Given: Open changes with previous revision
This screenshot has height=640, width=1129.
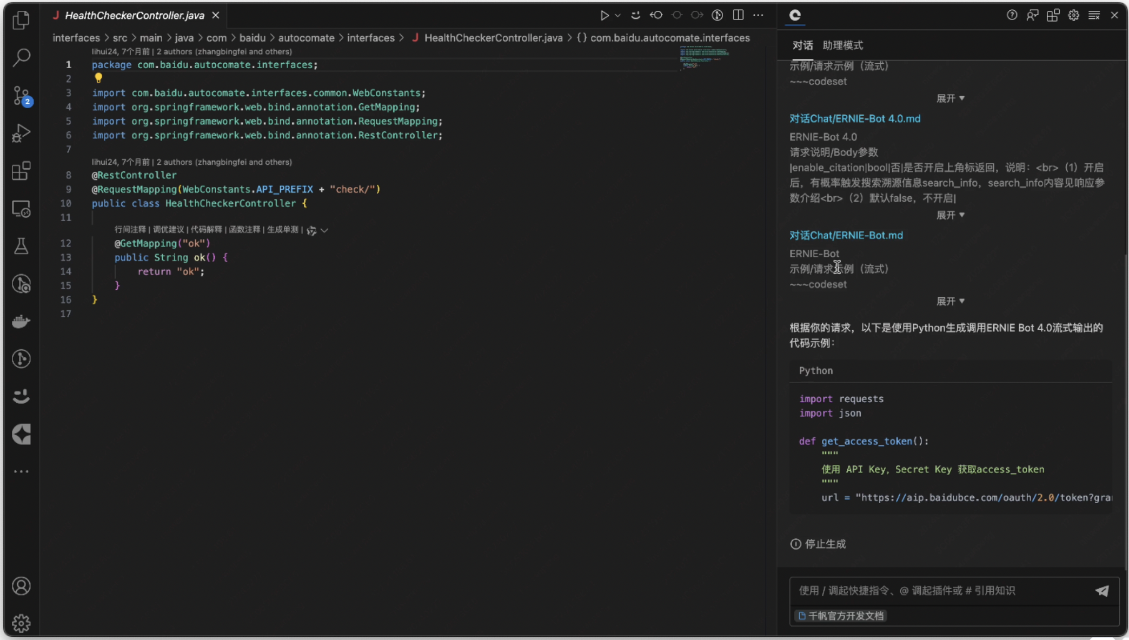Looking at the screenshot, I should [x=656, y=15].
